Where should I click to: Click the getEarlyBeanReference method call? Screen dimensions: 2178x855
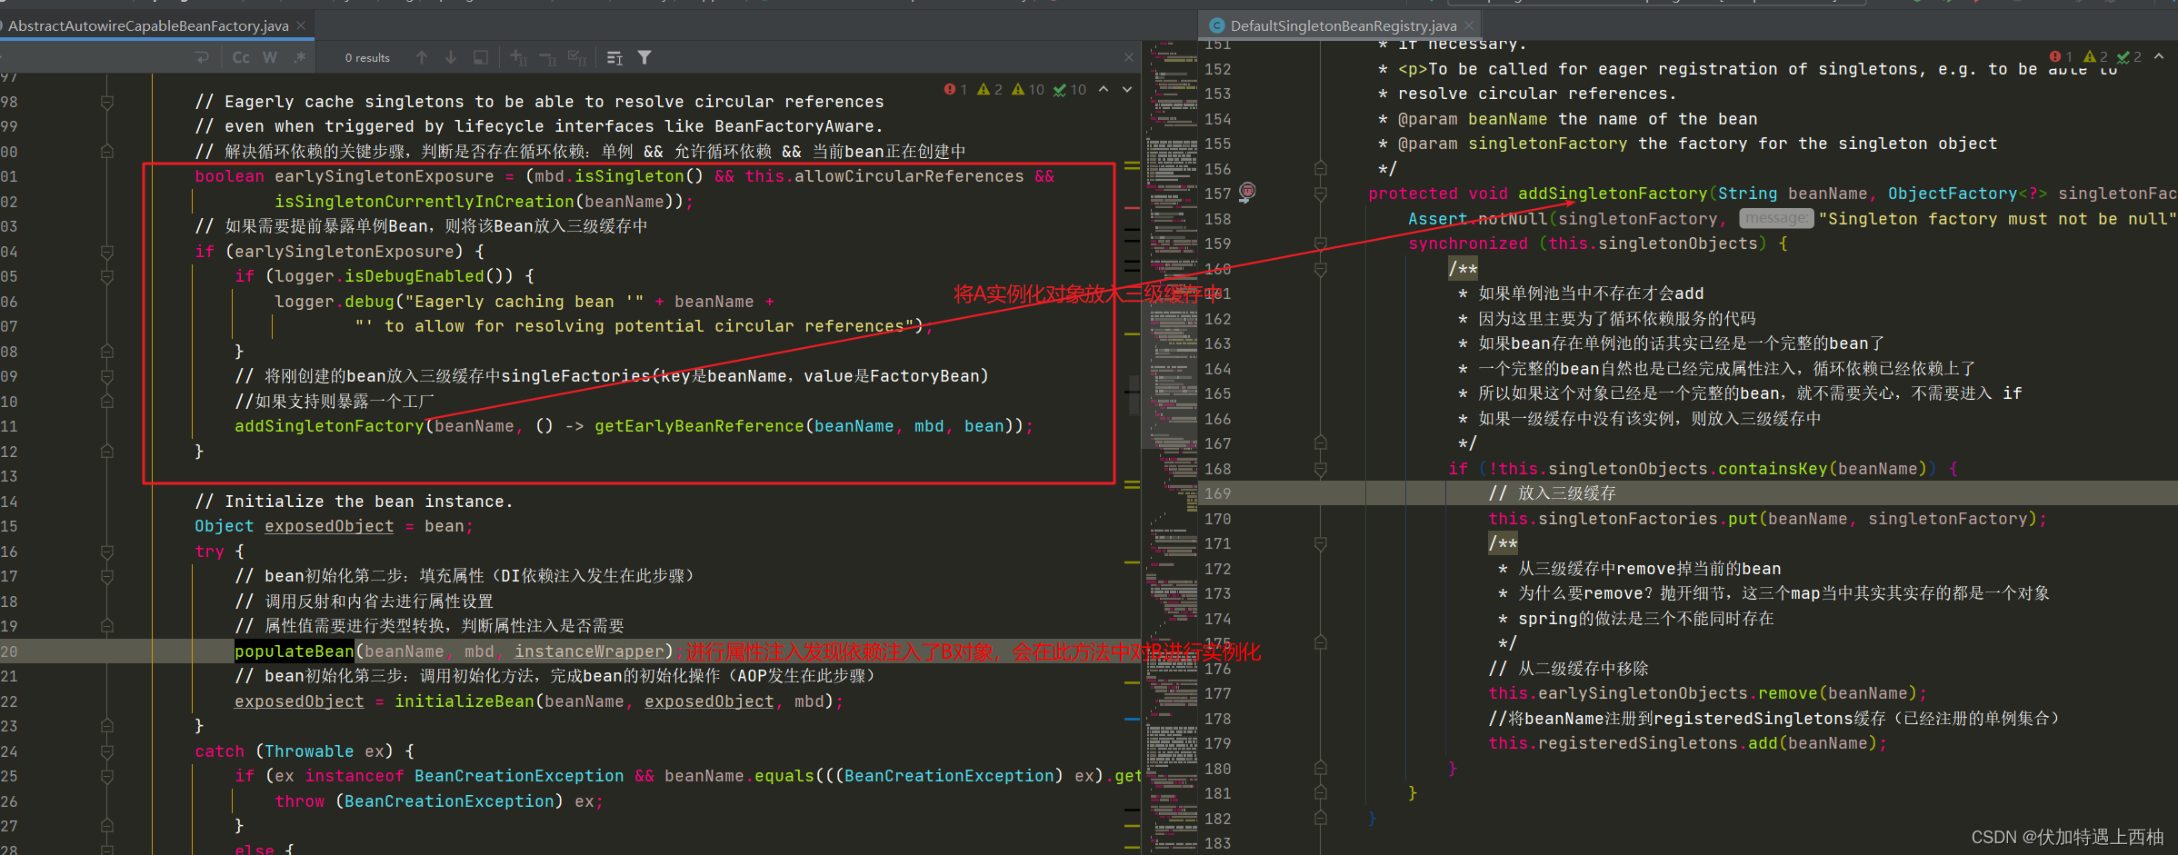699,426
